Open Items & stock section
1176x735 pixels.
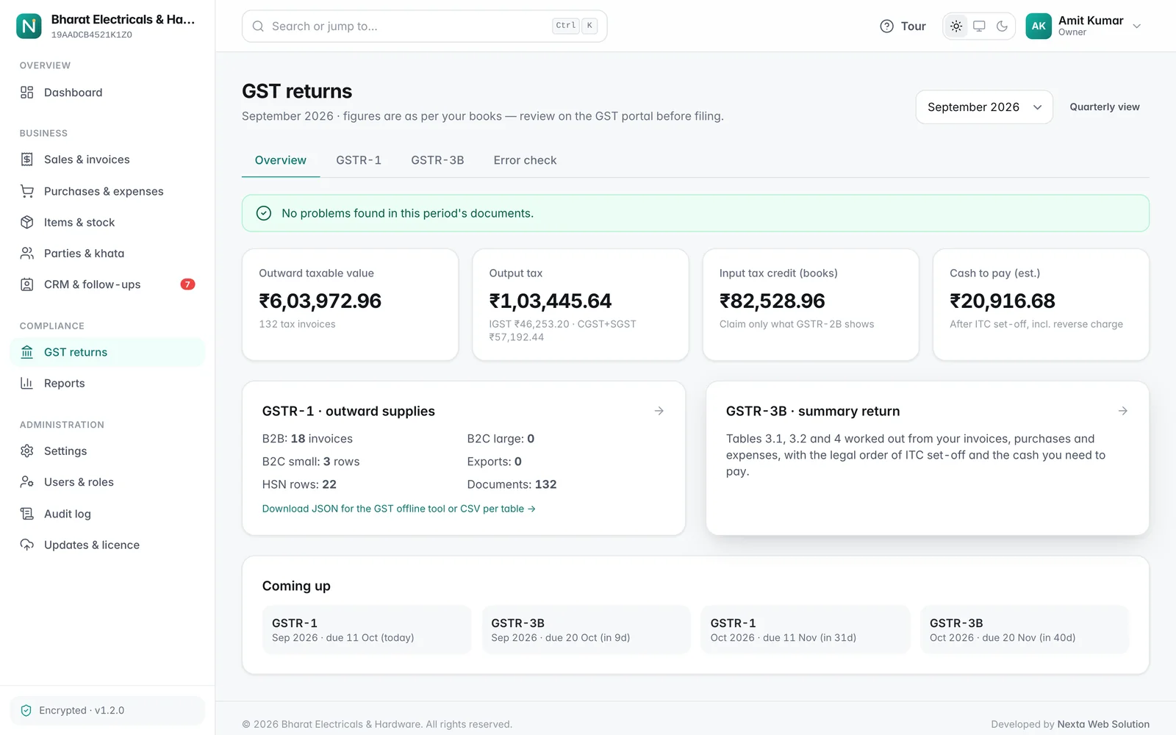pyautogui.click(x=107, y=222)
